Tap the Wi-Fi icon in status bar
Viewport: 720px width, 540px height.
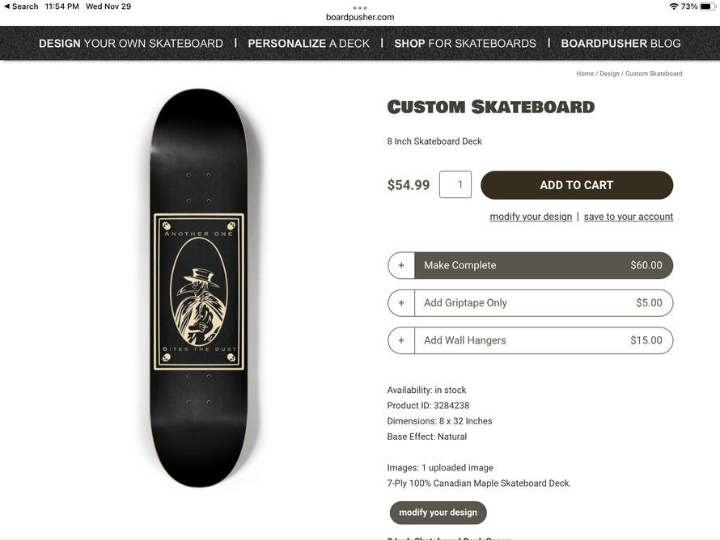(x=673, y=6)
